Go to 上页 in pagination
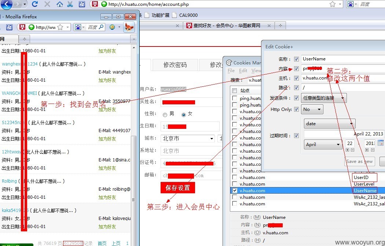The image size is (385, 246). pos(116,243)
